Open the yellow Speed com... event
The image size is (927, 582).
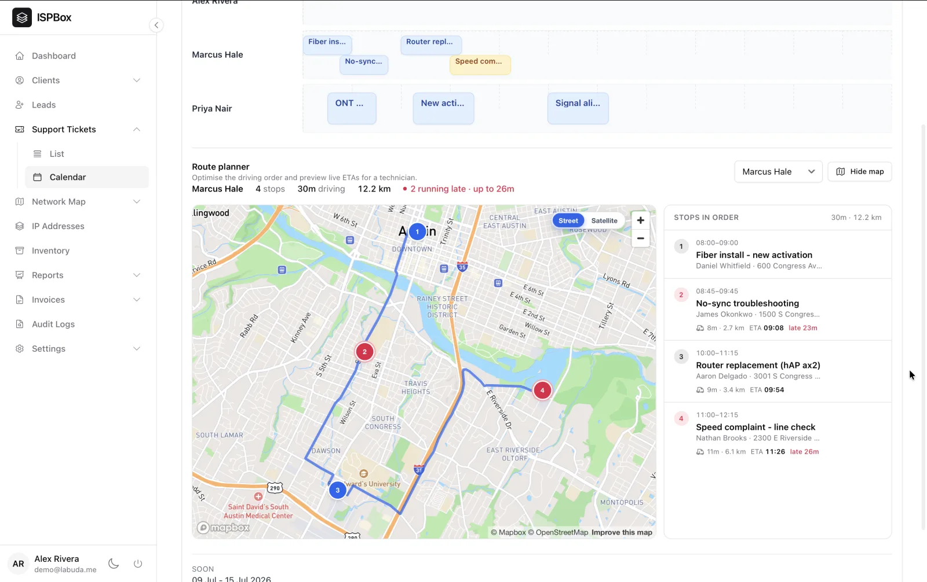pos(480,65)
